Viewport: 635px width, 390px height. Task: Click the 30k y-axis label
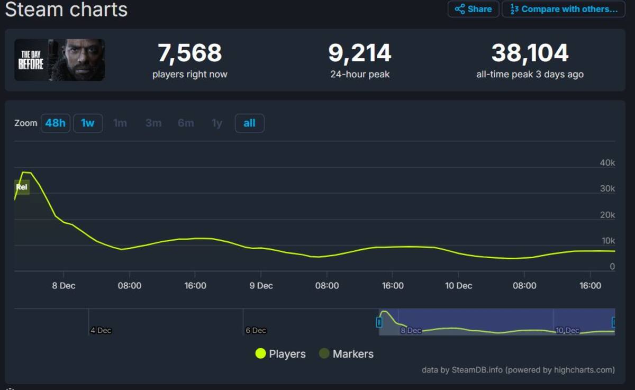[x=607, y=189]
